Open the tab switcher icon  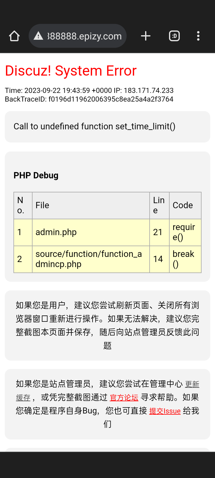click(x=174, y=36)
